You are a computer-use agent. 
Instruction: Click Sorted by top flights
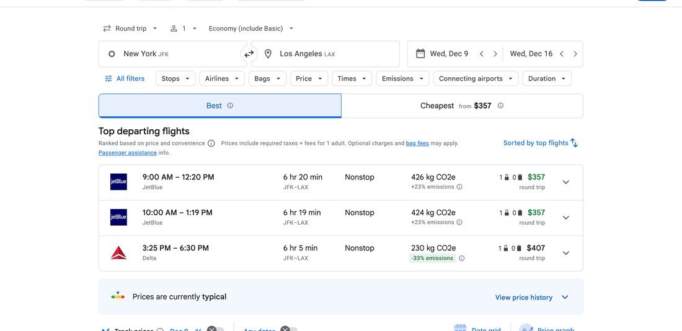click(540, 143)
